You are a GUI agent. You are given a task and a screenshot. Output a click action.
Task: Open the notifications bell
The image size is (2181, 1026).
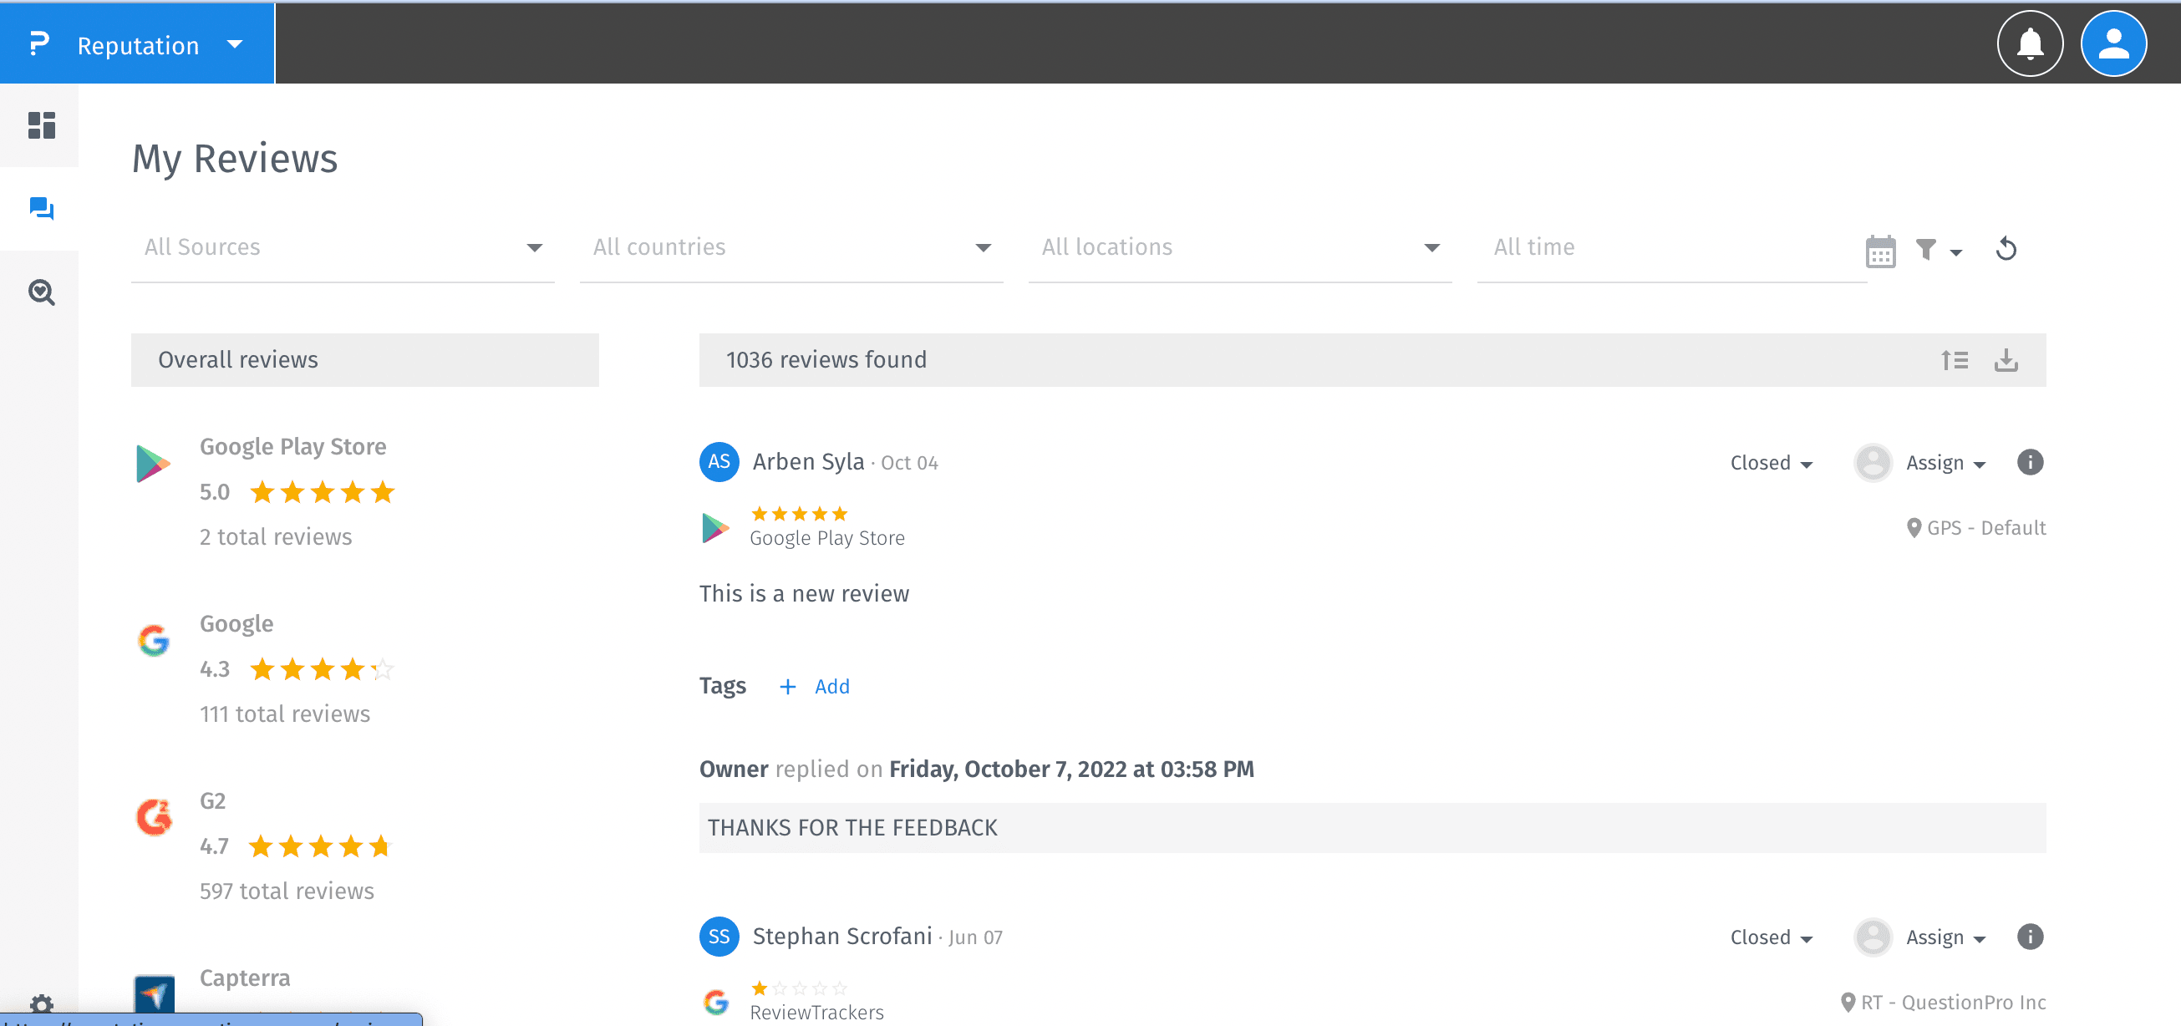click(2030, 44)
